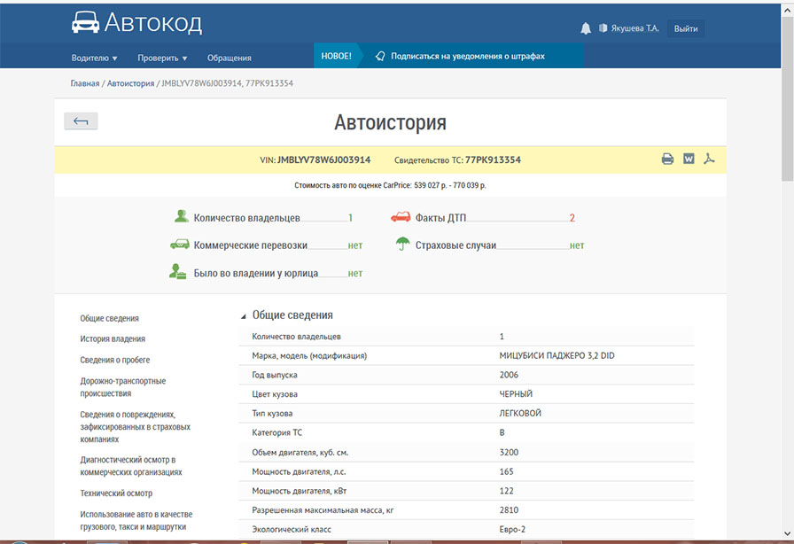
Task: Open the Водителю dropdown menu
Action: point(94,58)
